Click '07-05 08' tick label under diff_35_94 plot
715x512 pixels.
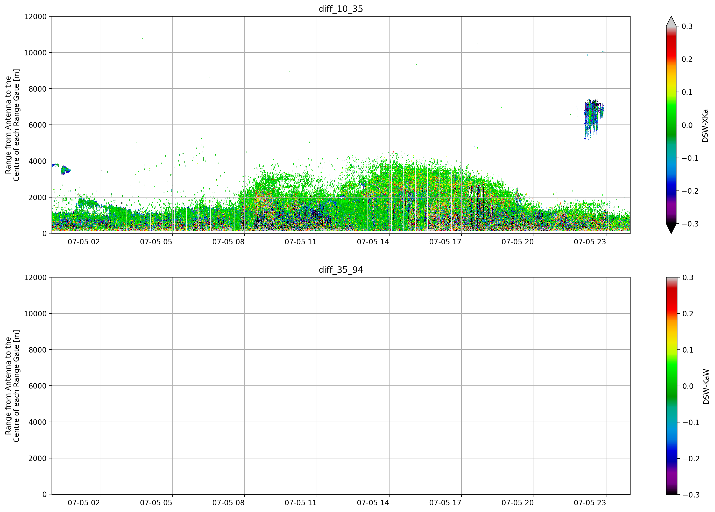point(228,503)
